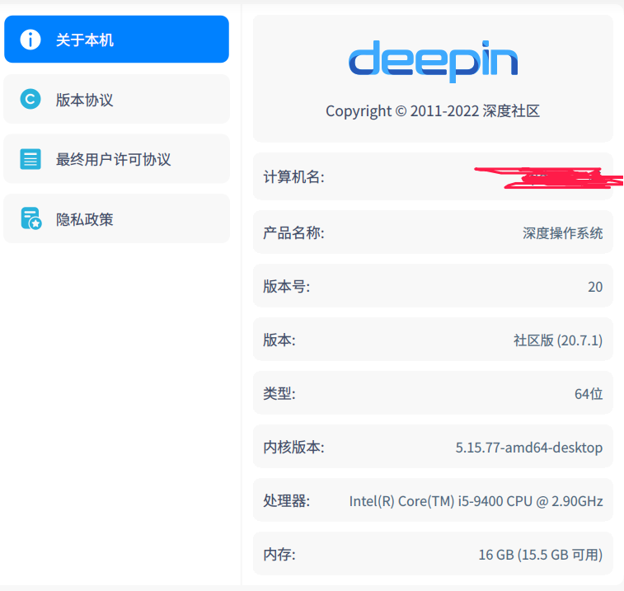This screenshot has height=591, width=624.
Task: Click the version number value 20
Action: (x=595, y=287)
